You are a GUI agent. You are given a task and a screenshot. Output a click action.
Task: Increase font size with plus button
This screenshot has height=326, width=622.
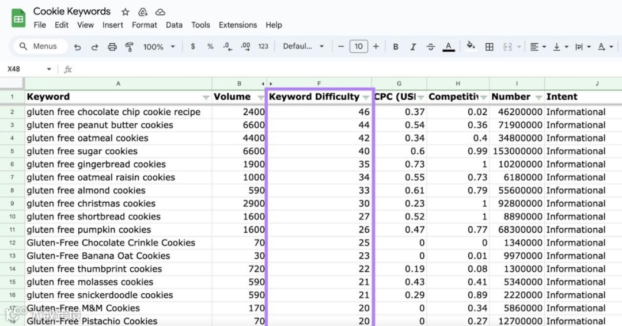376,47
